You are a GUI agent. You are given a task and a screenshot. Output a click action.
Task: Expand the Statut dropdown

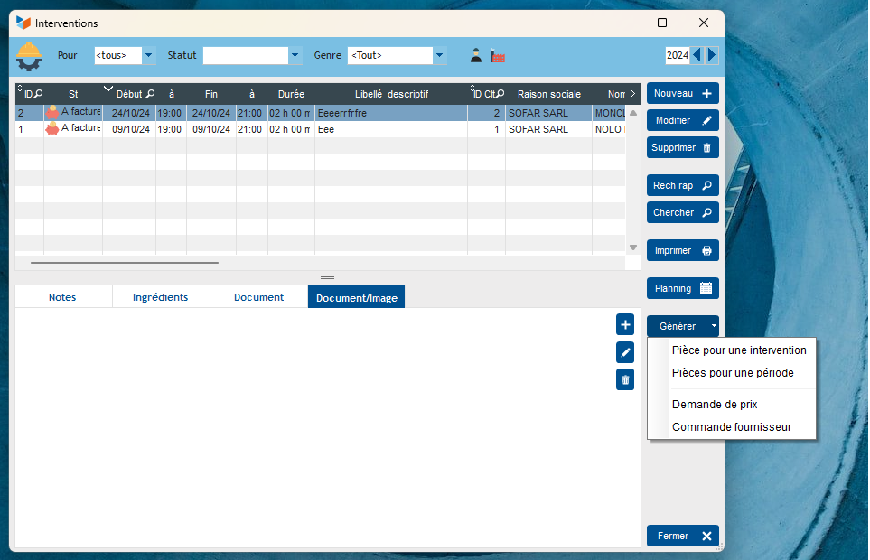295,55
